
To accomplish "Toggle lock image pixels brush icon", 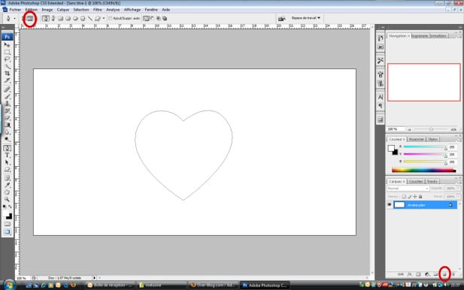I will 410,197.
